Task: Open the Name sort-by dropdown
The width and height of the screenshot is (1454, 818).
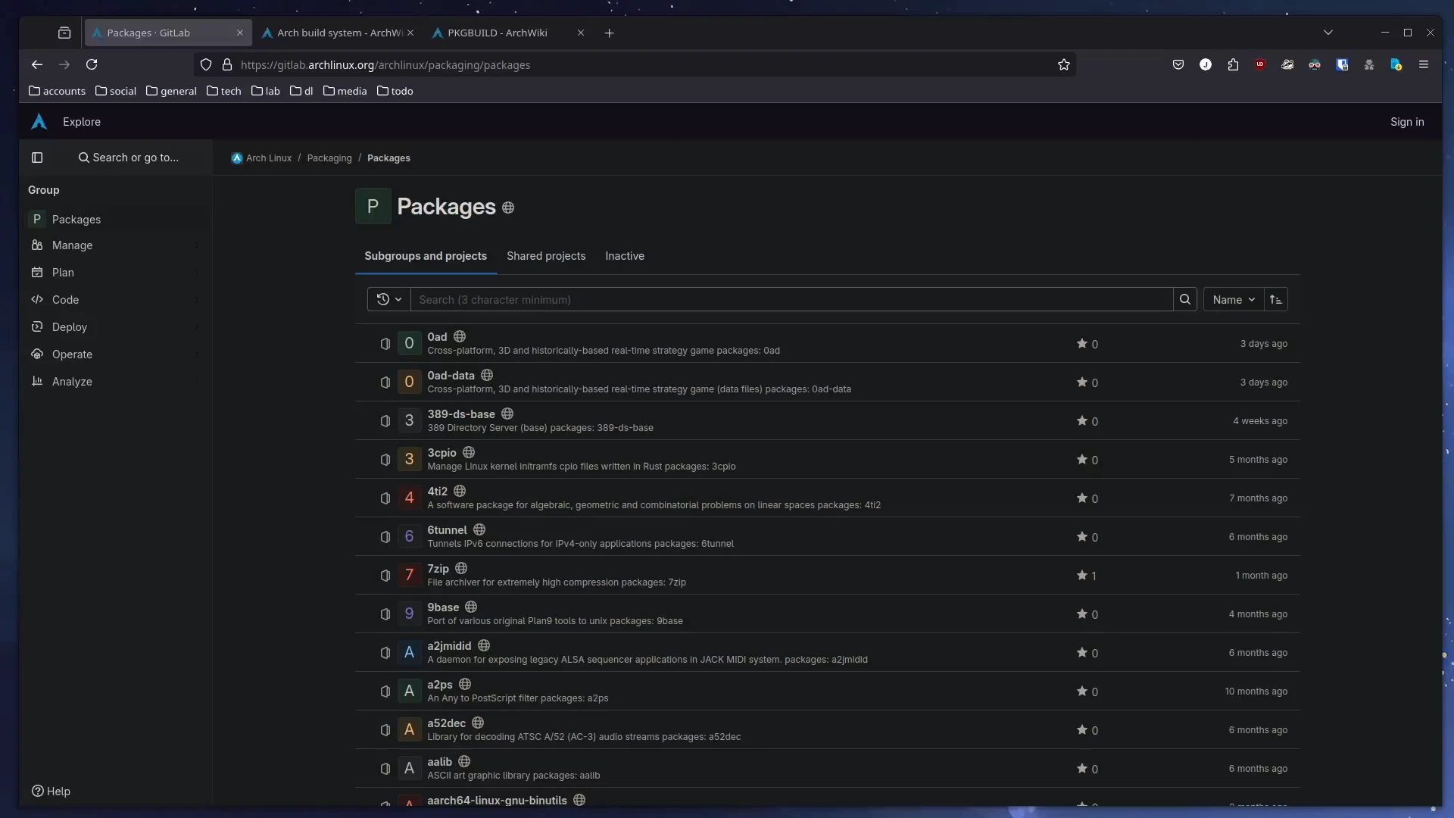Action: pos(1234,300)
